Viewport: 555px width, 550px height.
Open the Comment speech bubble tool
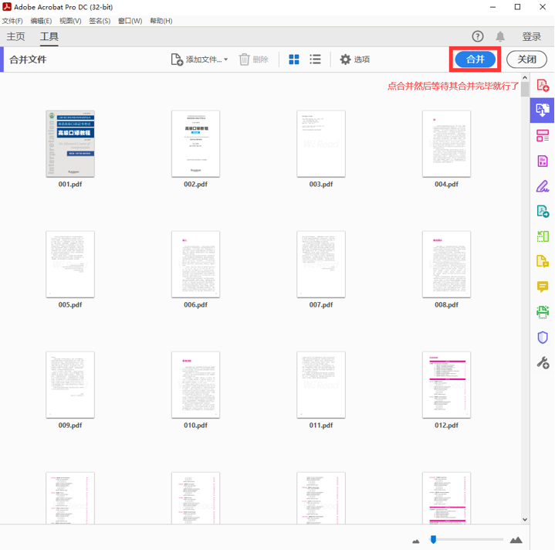pyautogui.click(x=542, y=287)
